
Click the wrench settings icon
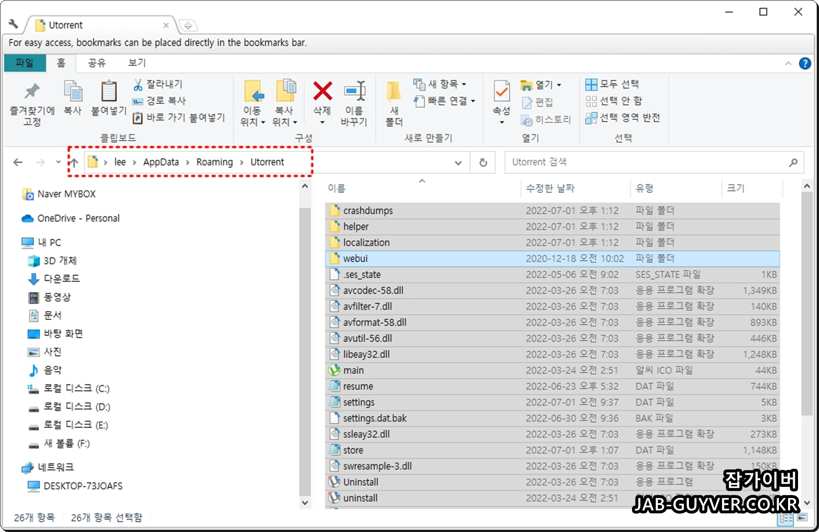(13, 24)
